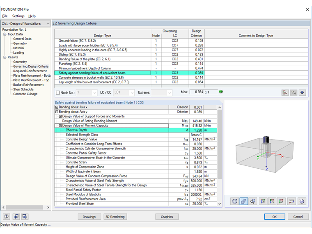This screenshot has width=312, height=234.
Task: Select Concrete Cubage tree item
Action: (25, 94)
